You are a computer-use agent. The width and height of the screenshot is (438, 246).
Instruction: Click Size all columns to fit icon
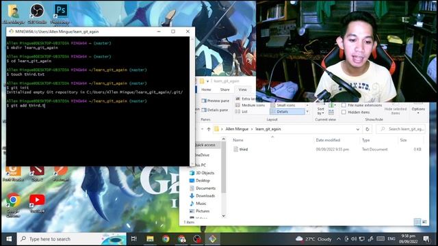pyautogui.click(x=331, y=112)
